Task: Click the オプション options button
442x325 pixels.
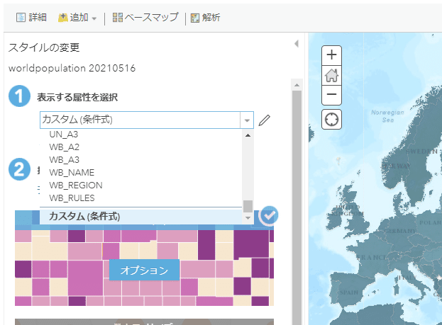Action: coord(144,270)
